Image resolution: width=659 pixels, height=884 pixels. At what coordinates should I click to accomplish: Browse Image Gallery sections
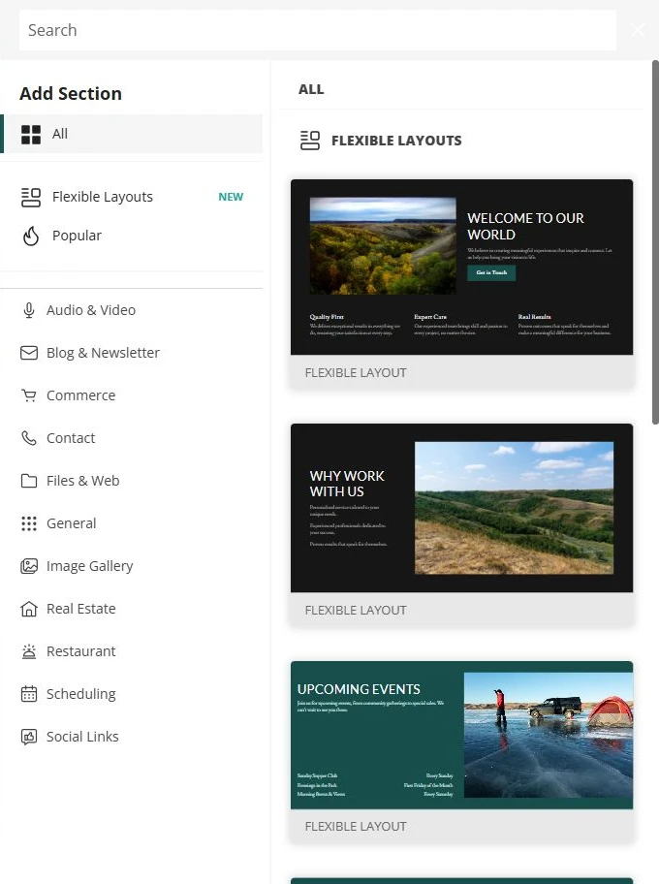click(x=132, y=566)
